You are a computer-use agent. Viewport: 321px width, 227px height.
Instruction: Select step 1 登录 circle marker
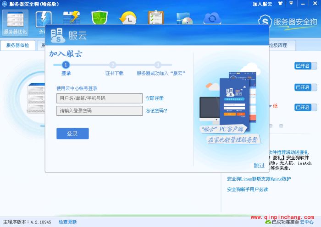(66, 65)
